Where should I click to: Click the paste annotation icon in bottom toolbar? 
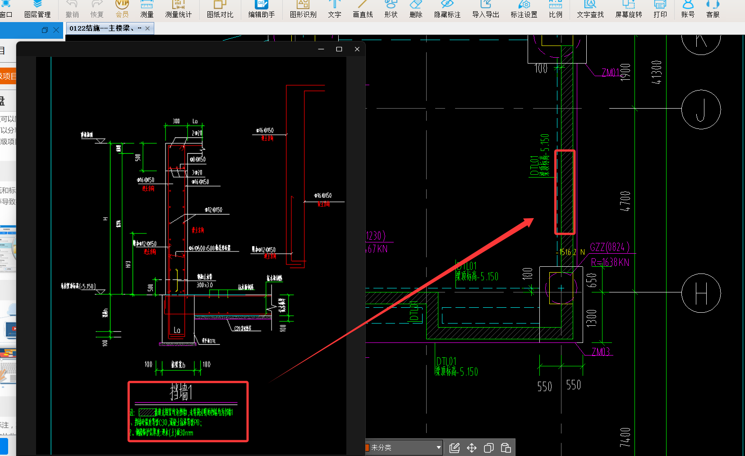[506, 447]
